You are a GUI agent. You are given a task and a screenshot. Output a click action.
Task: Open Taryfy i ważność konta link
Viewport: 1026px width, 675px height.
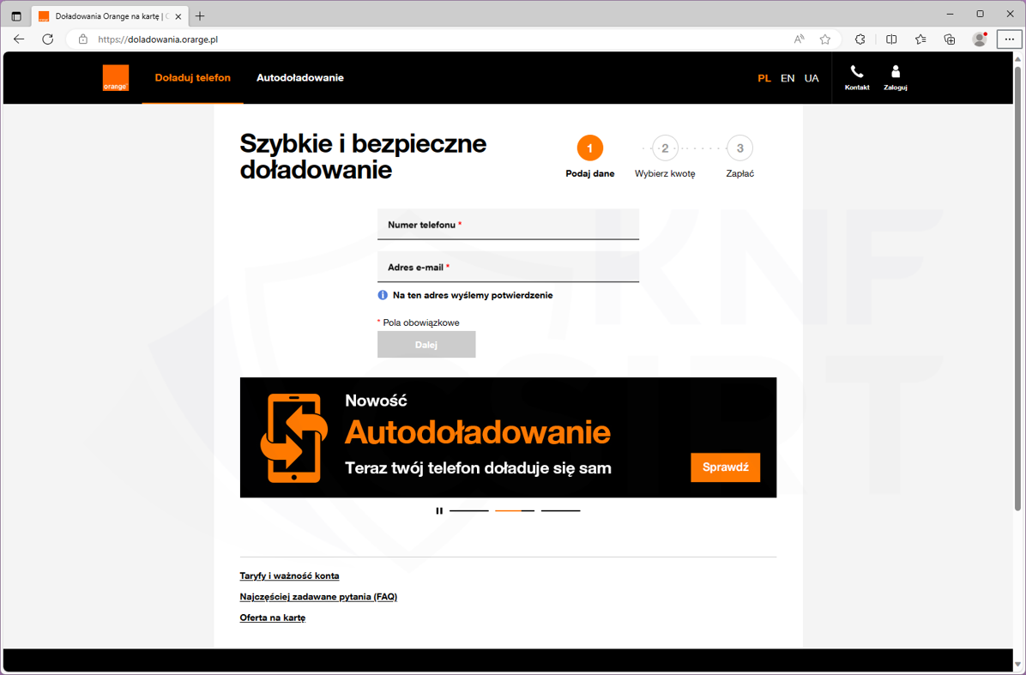[289, 576]
